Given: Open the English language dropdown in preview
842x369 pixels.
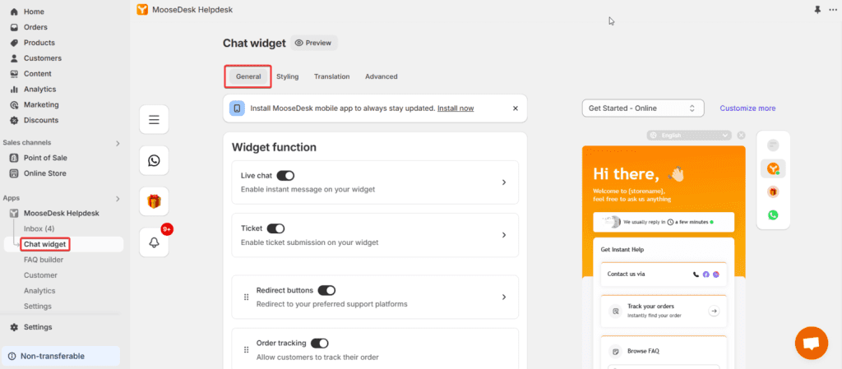Looking at the screenshot, I should [690, 136].
